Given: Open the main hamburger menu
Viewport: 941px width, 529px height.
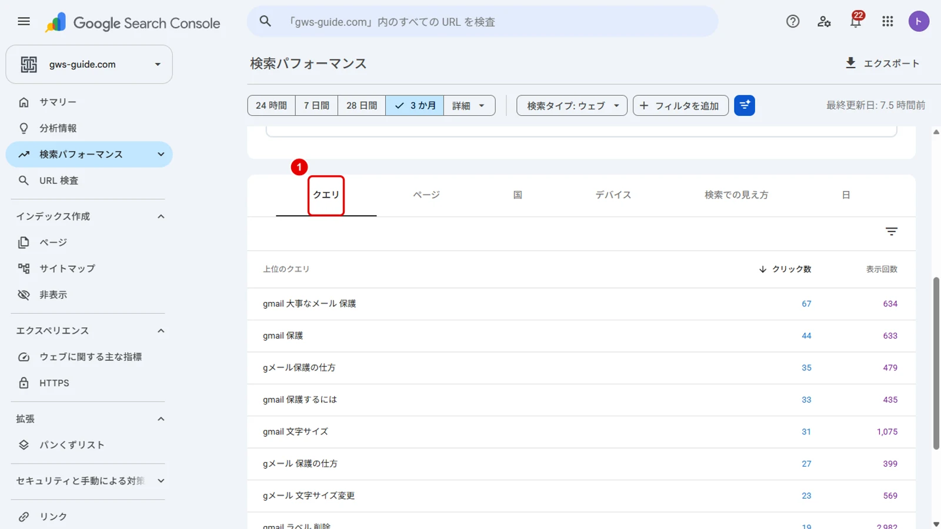Looking at the screenshot, I should pos(24,22).
